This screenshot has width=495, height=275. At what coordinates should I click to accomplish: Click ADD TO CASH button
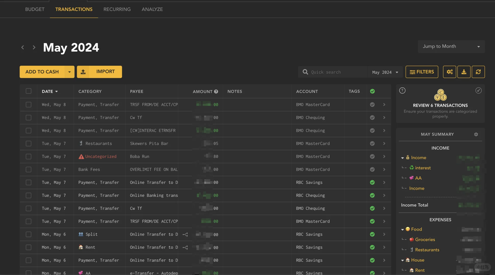(x=42, y=72)
